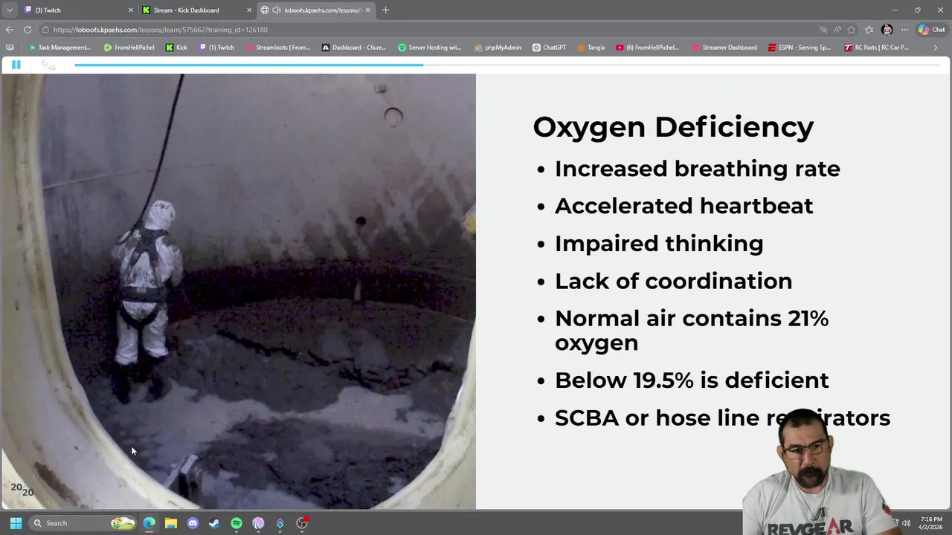Click "Impaired thinking" bullet
The width and height of the screenshot is (952, 535).
coord(659,244)
